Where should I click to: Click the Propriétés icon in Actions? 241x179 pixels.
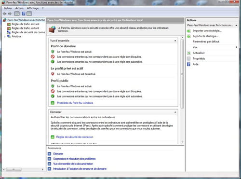pos(189,58)
